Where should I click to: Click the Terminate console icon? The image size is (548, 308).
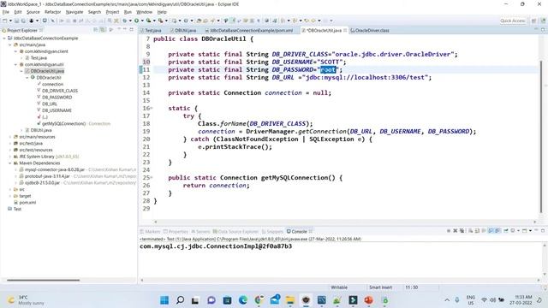pos(449,231)
